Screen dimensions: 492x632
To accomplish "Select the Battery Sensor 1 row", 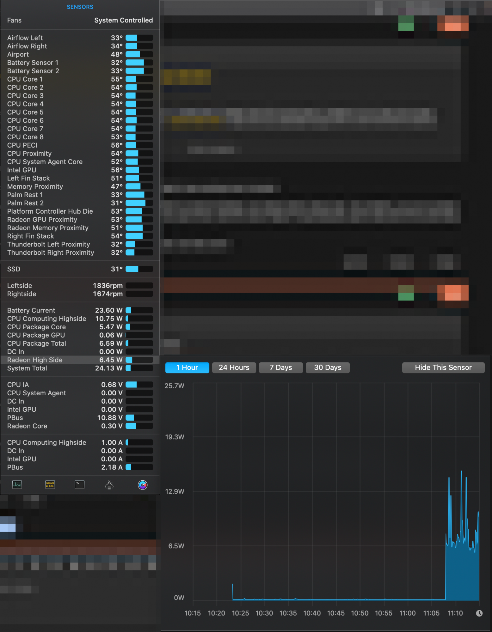I will 80,63.
